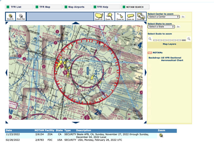214x143 pixels.
Task: Pan map southwest using bottom-left corner arrow
Action: click(x=6, y=122)
